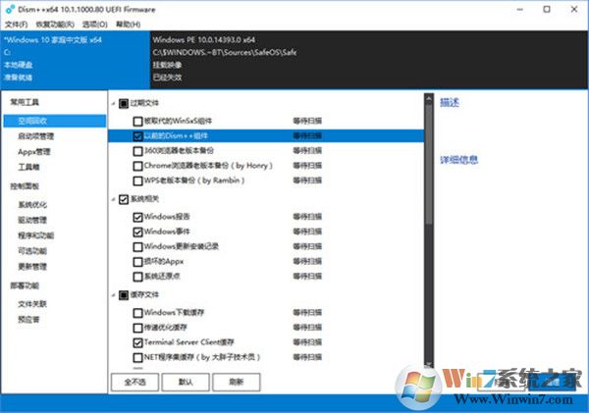Check the Windows更新安装记录 checkbox
This screenshot has width=589, height=413.
137,246
